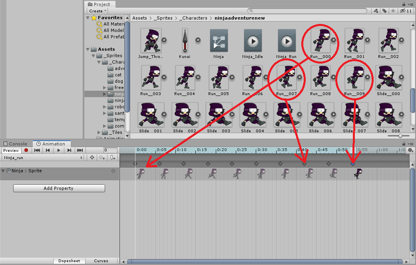The image size is (416, 265).
Task: Expand the _Tiles folder
Action: tap(99, 132)
